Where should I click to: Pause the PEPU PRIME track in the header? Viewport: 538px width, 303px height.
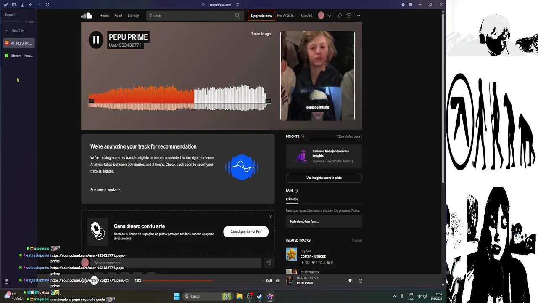click(x=96, y=40)
